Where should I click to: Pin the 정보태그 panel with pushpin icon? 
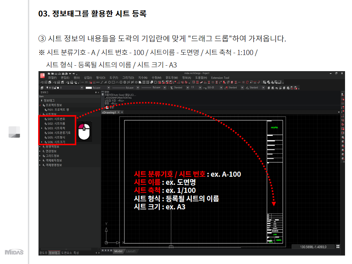point(95,92)
